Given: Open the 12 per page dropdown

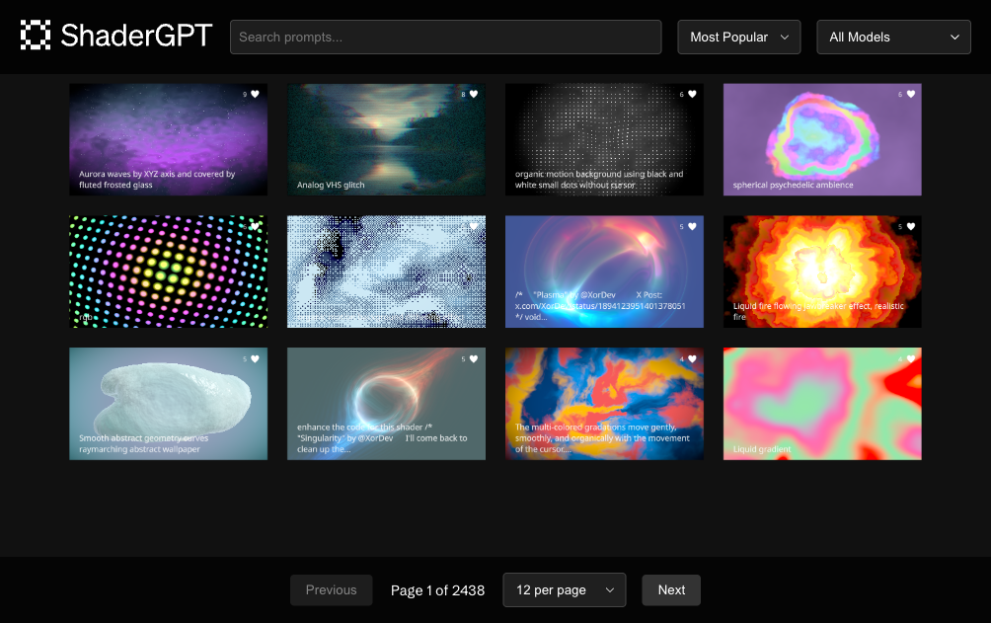Looking at the screenshot, I should [564, 589].
